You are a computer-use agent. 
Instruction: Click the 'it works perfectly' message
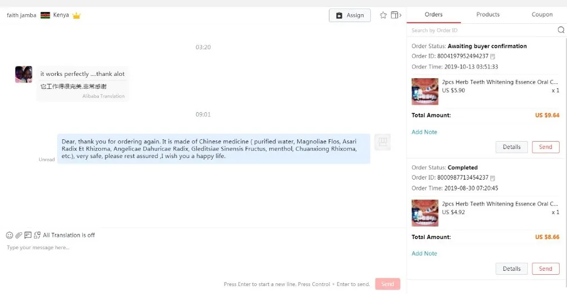click(x=82, y=74)
